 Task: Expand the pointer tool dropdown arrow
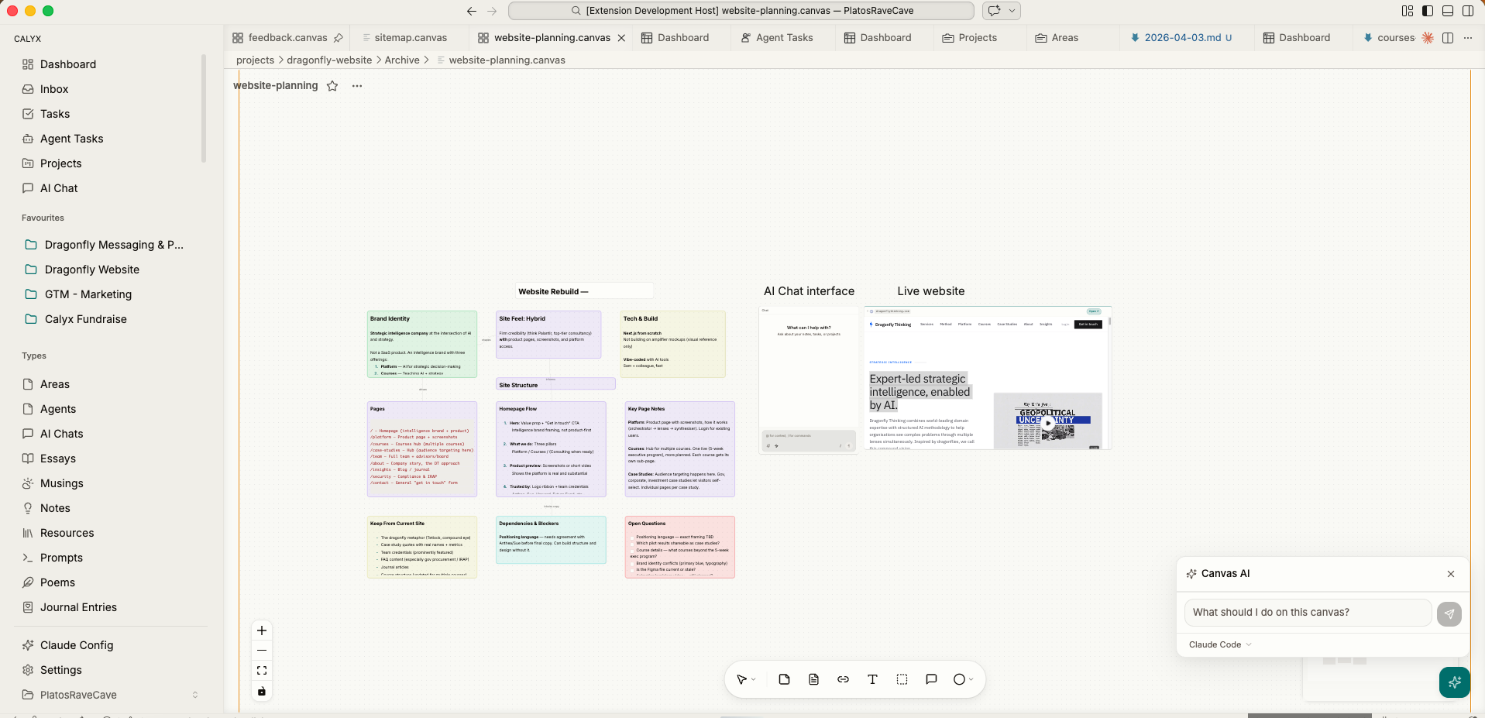[754, 679]
